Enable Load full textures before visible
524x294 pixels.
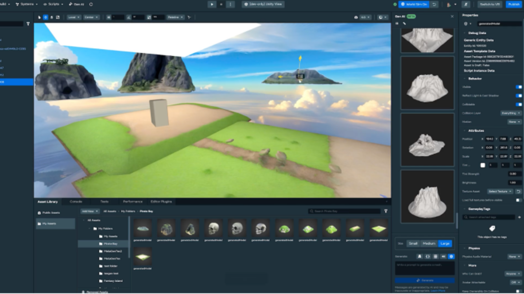tap(519, 200)
